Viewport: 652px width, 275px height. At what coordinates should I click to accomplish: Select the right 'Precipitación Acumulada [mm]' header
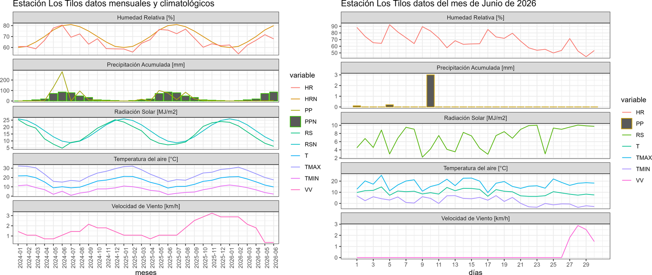476,68
